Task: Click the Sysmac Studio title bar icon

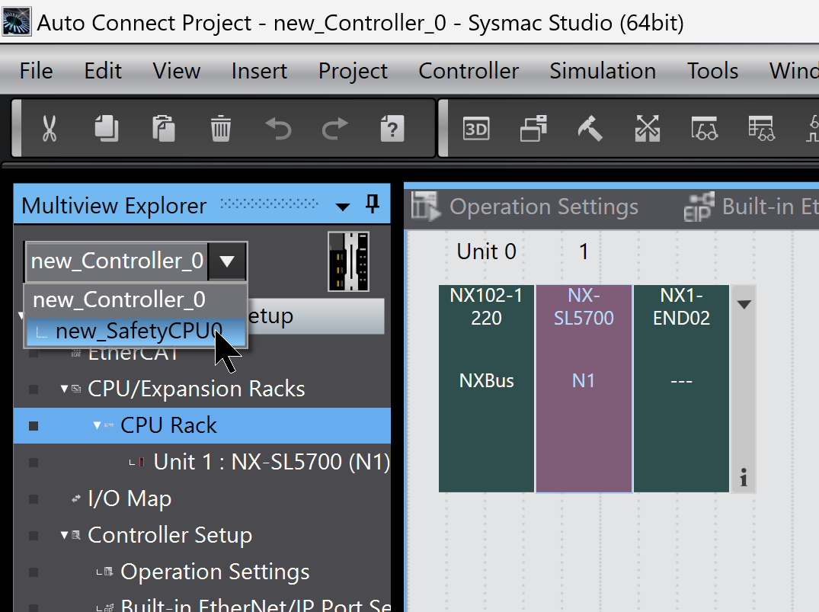Action: point(17,22)
